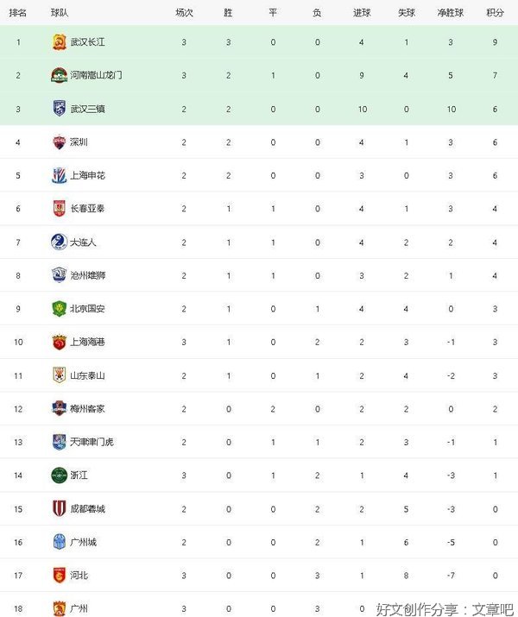The height and width of the screenshot is (617, 518).
Task: Click the 广州城 blue badge
Action: pos(59,542)
